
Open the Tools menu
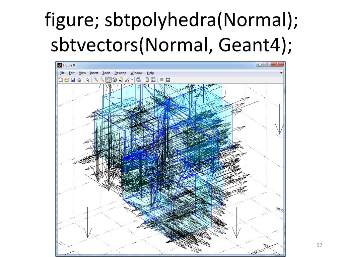click(106, 73)
